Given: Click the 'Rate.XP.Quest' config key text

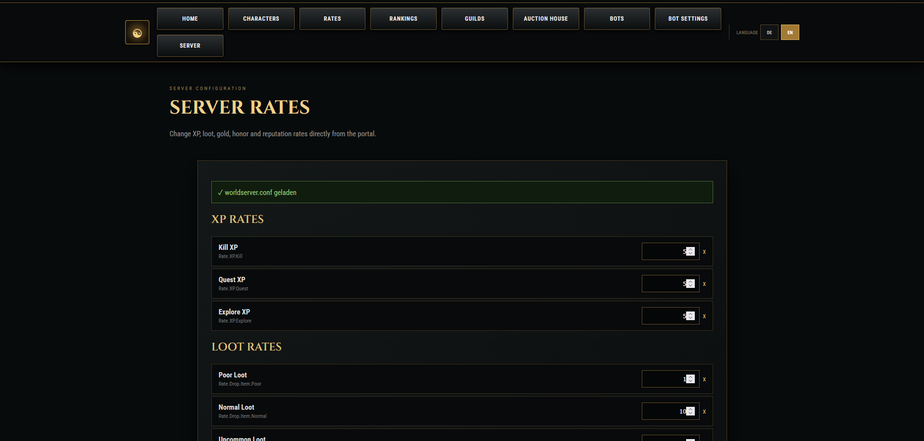Looking at the screenshot, I should [233, 288].
